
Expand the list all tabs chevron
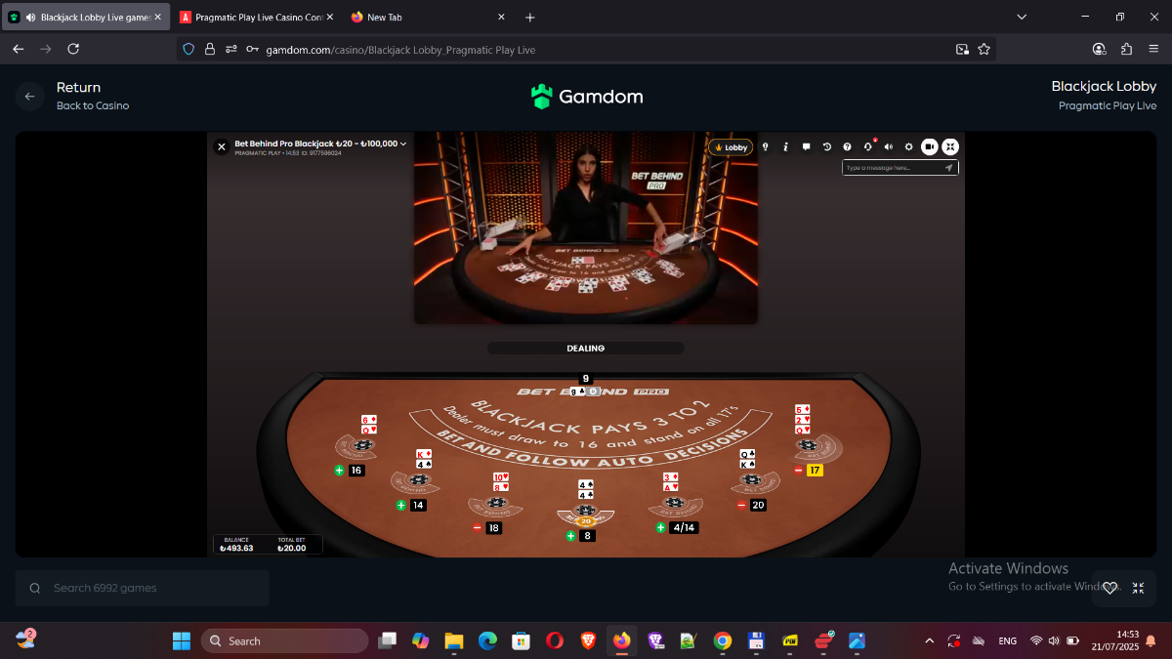click(1022, 18)
